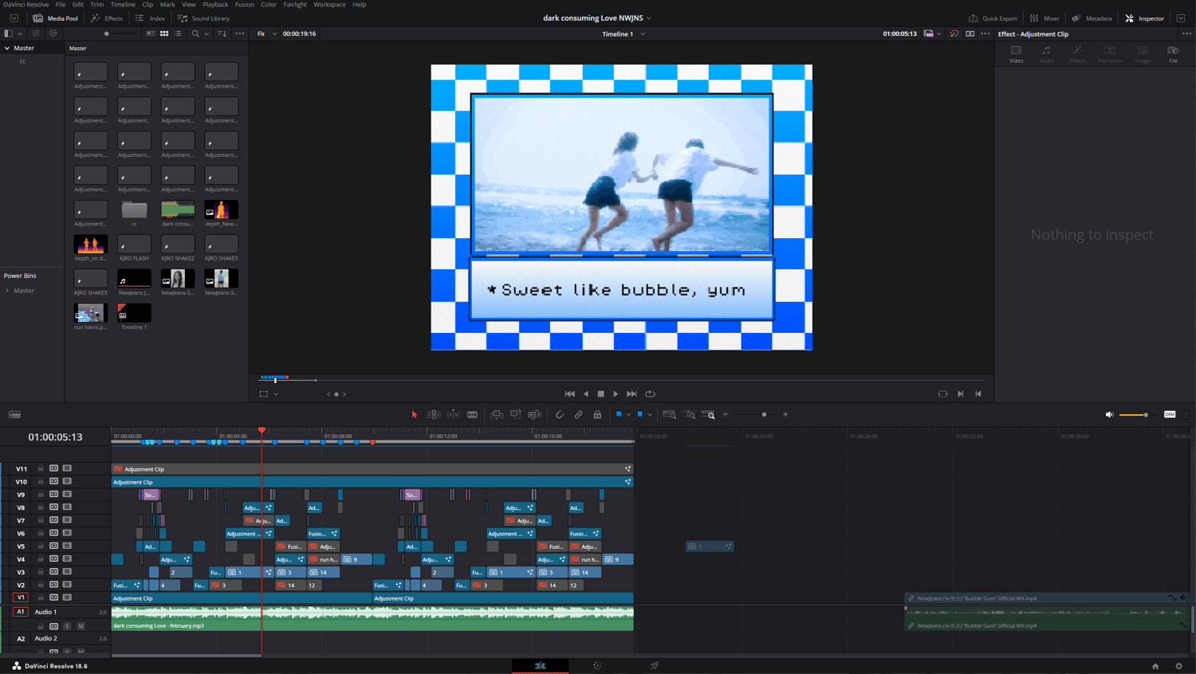Solo audio track A1 with S button

pos(67,625)
